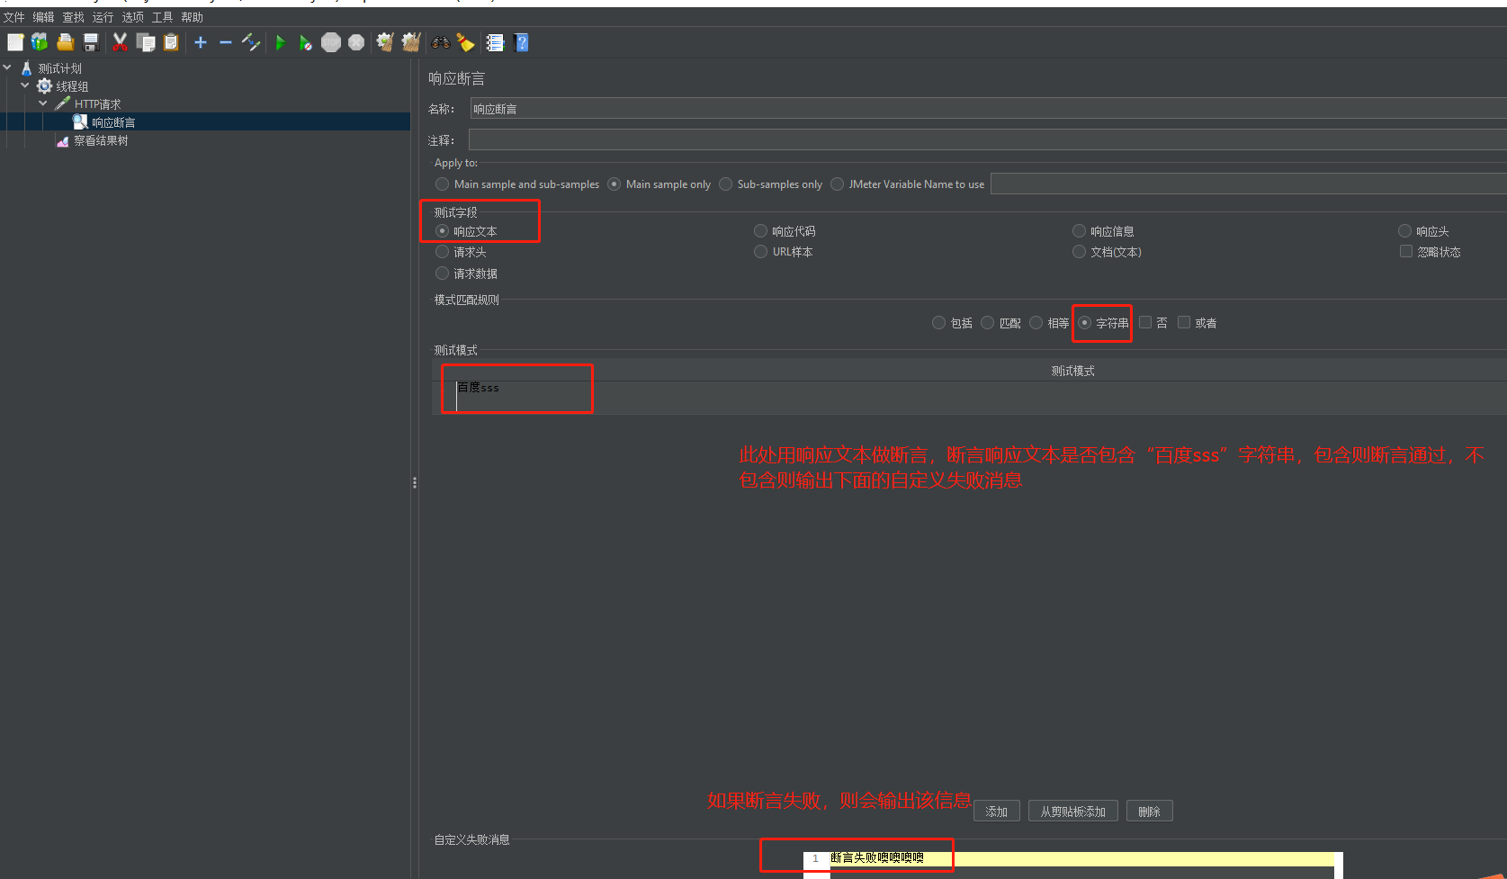
Task: Open the 选项 menu
Action: (132, 17)
